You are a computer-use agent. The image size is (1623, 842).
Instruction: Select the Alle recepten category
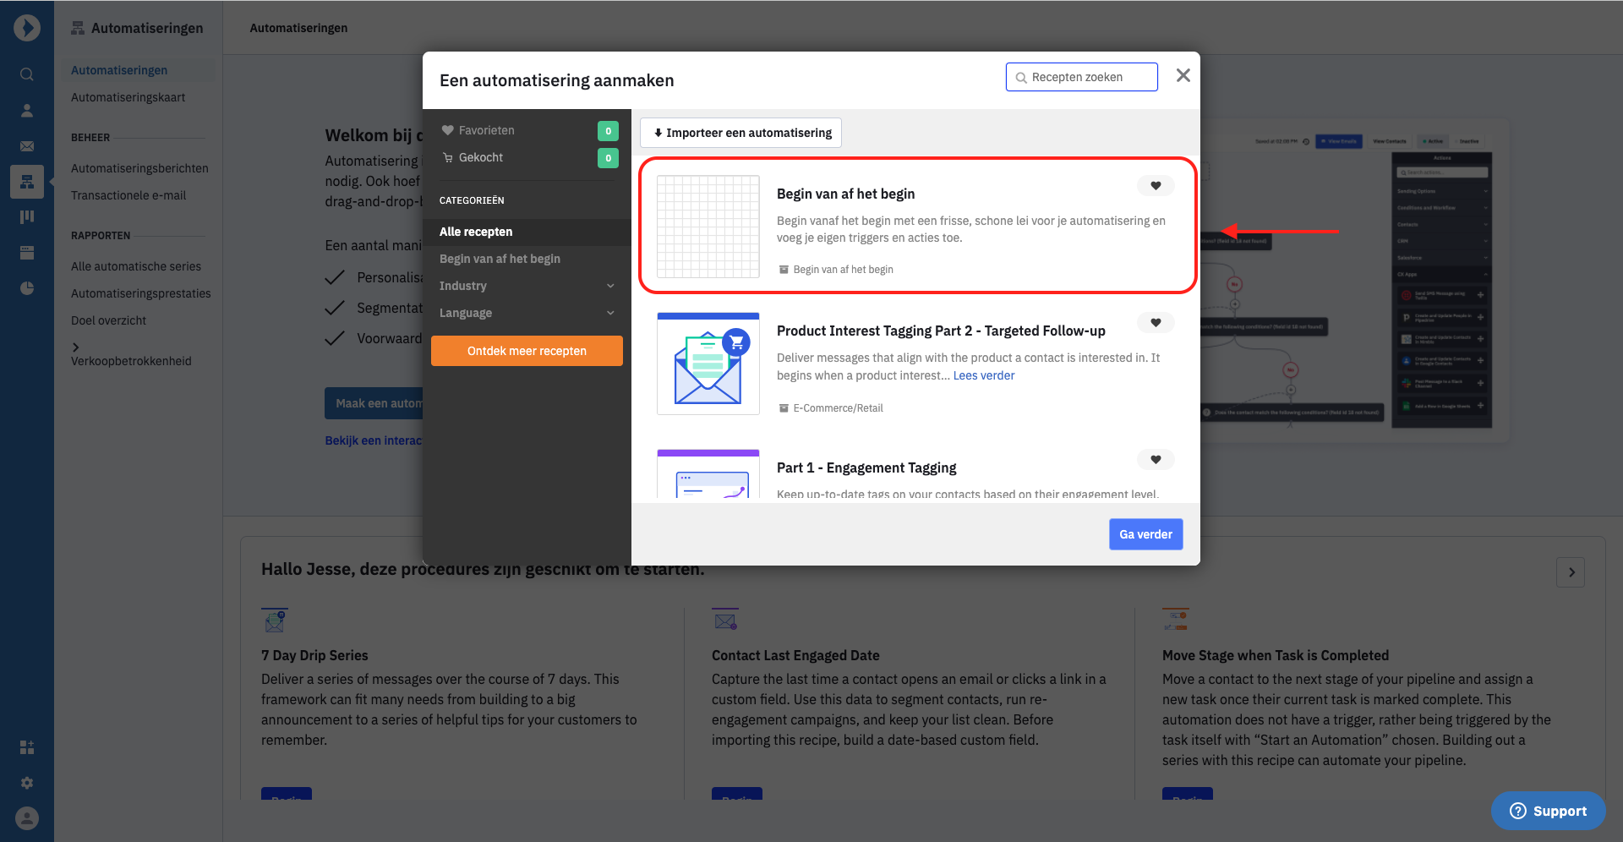527,232
